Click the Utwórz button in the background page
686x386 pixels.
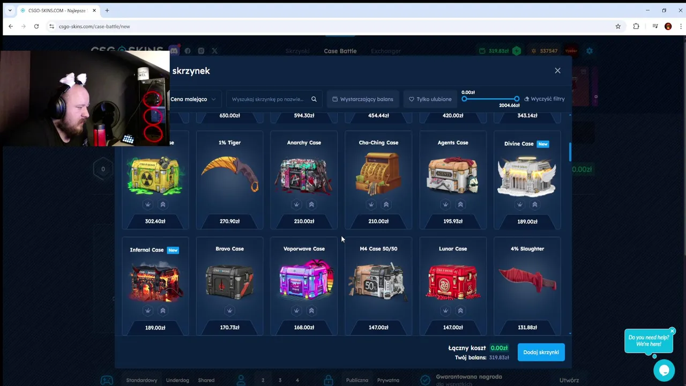569,380
